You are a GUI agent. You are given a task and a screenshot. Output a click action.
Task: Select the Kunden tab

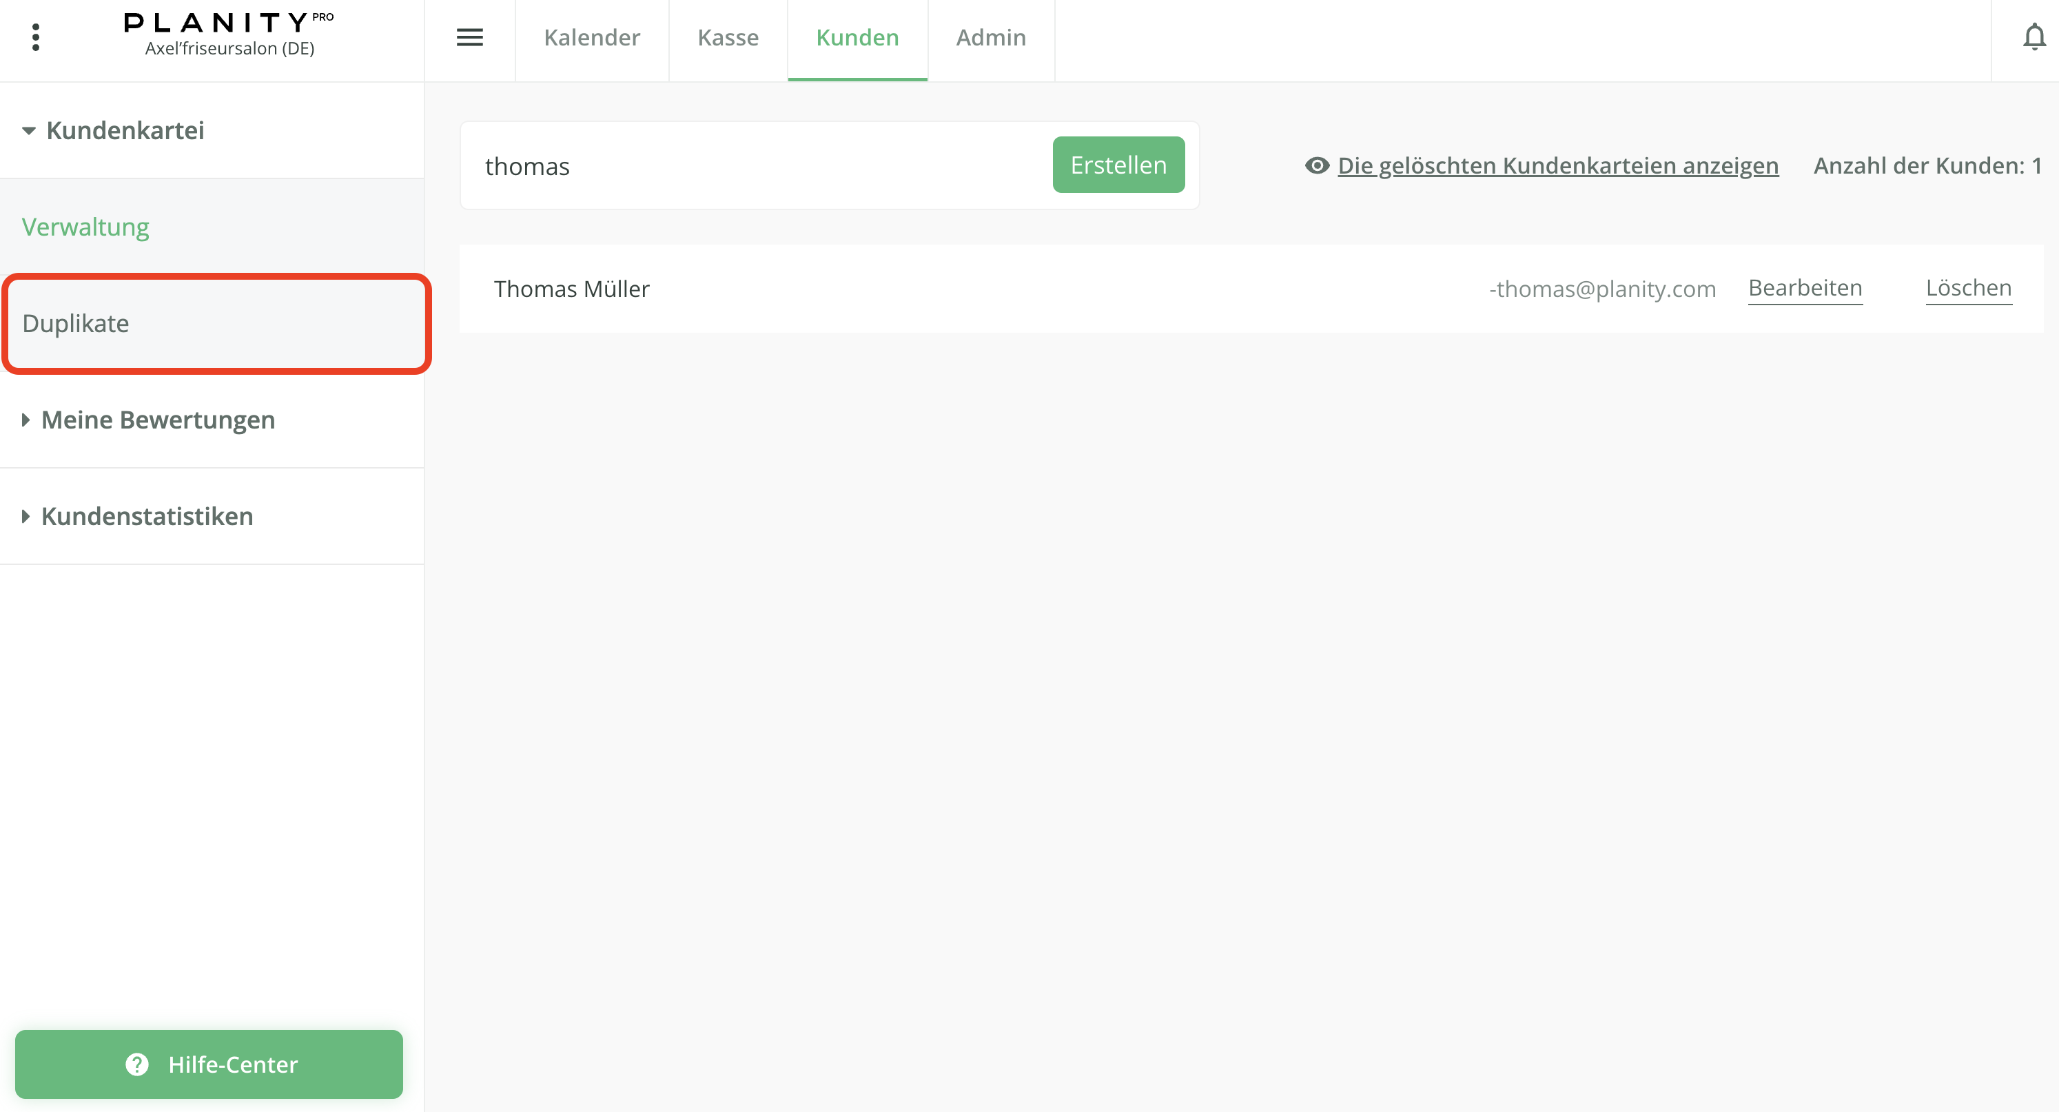857,38
